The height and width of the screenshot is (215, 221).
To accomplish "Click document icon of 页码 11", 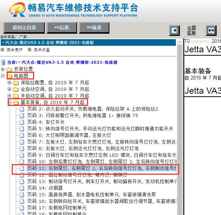I will [x=22, y=168].
